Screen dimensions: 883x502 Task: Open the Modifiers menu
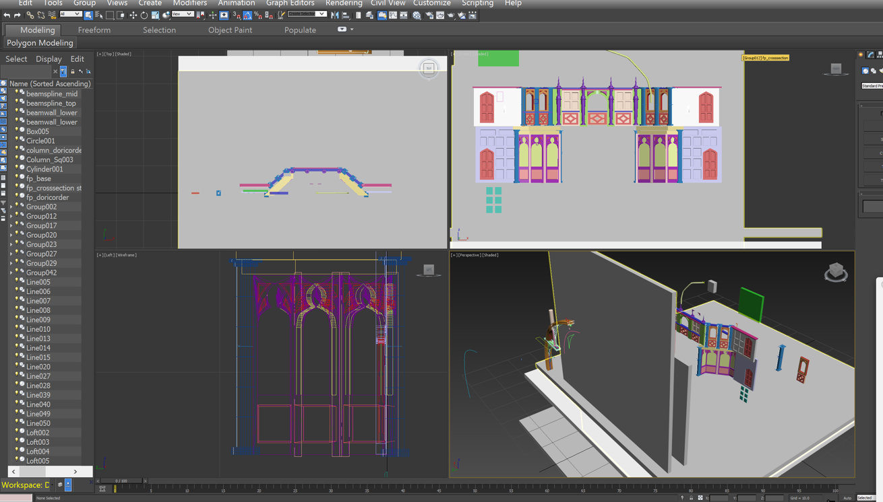[189, 3]
